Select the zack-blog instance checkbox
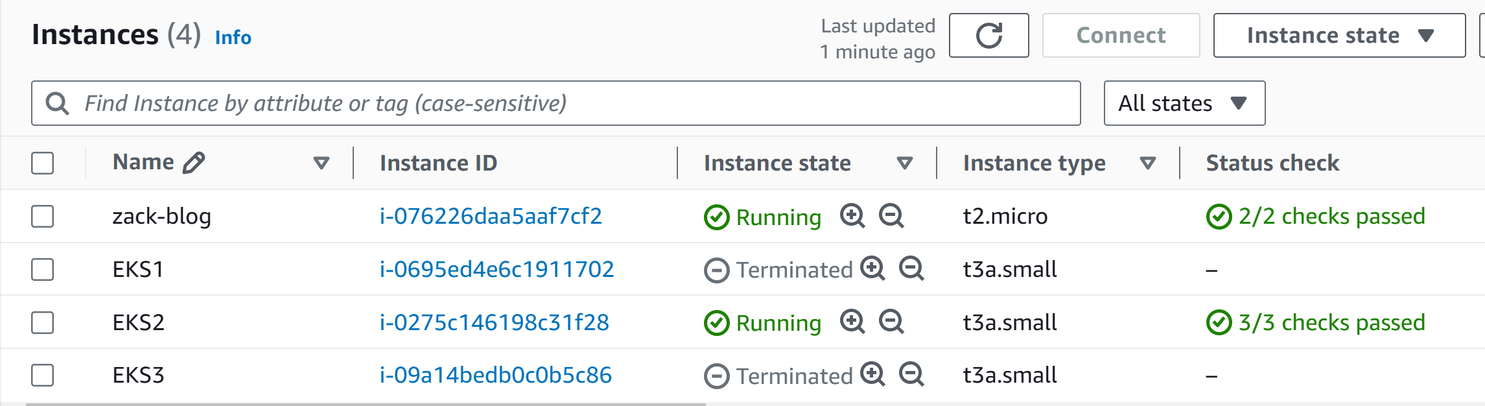Screen dimensions: 1485x406 click(x=43, y=216)
